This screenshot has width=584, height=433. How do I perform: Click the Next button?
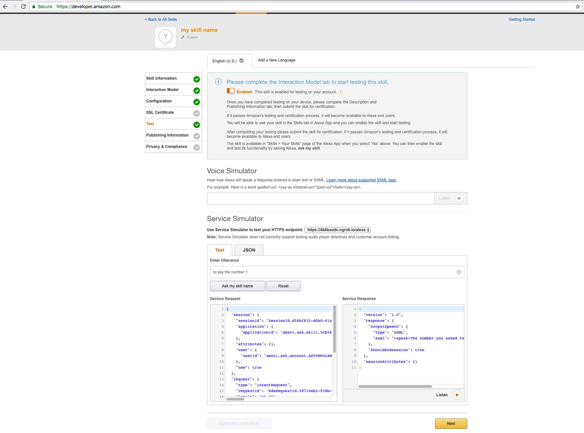click(451, 424)
